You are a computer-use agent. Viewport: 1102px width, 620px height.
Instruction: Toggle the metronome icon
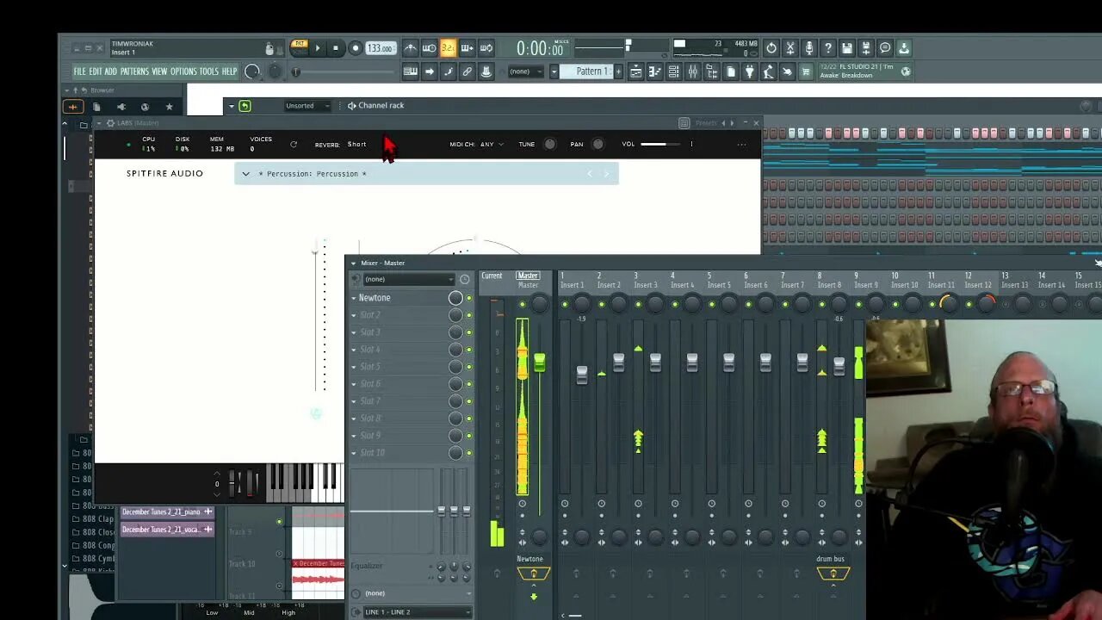(x=411, y=48)
